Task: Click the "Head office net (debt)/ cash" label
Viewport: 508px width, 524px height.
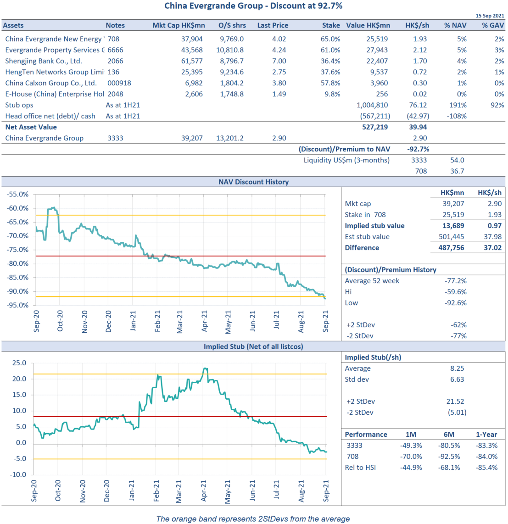Action: pyautogui.click(x=50, y=116)
